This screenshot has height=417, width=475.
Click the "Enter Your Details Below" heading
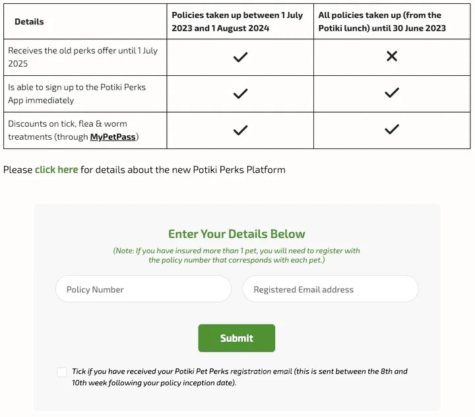tap(237, 234)
